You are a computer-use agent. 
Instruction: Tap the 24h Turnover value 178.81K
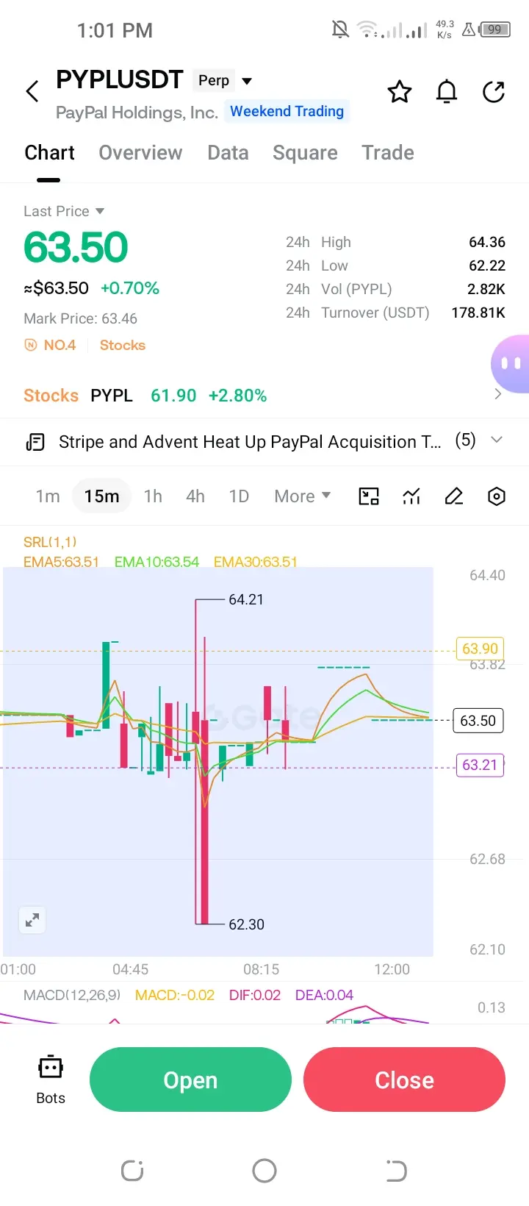tap(478, 313)
